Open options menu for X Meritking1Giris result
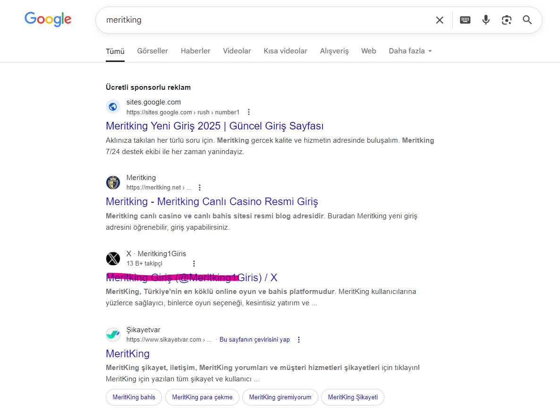Viewport: 560px width, 413px height. (194, 263)
